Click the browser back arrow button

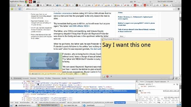(x=12, y=9)
